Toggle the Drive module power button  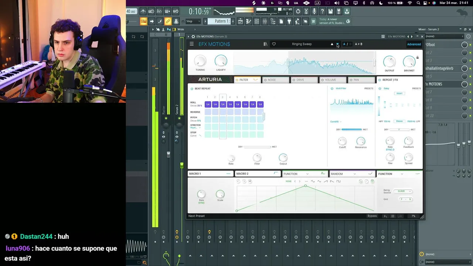point(293,80)
